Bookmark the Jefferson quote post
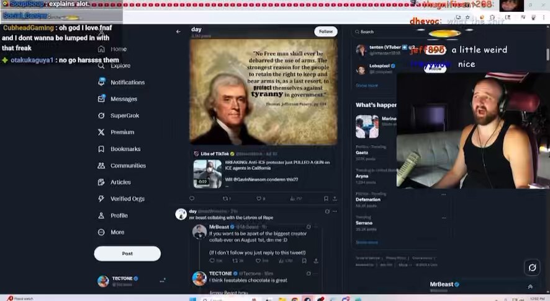Viewport: 550px width, 301px height. (326, 198)
